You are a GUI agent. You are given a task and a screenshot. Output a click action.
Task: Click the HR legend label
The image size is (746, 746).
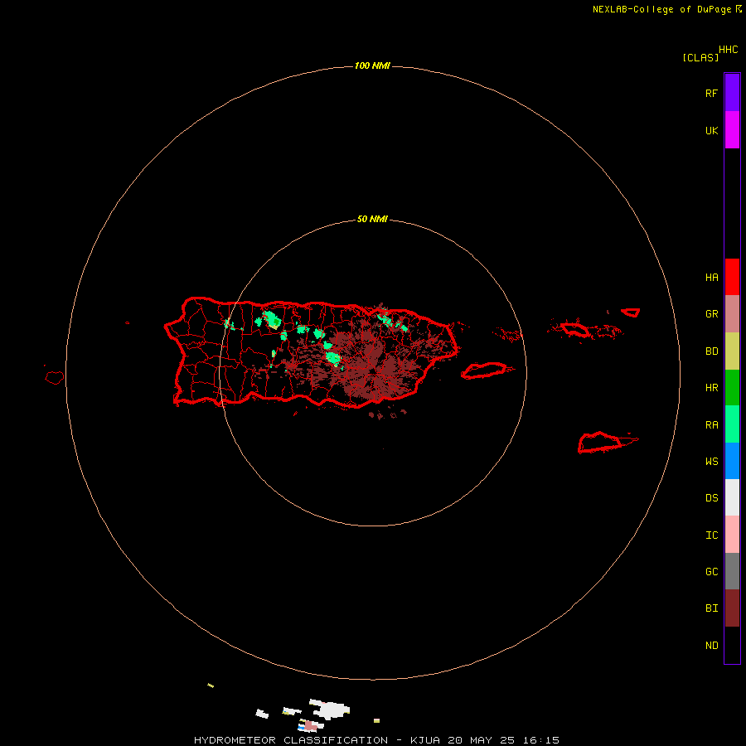click(711, 388)
